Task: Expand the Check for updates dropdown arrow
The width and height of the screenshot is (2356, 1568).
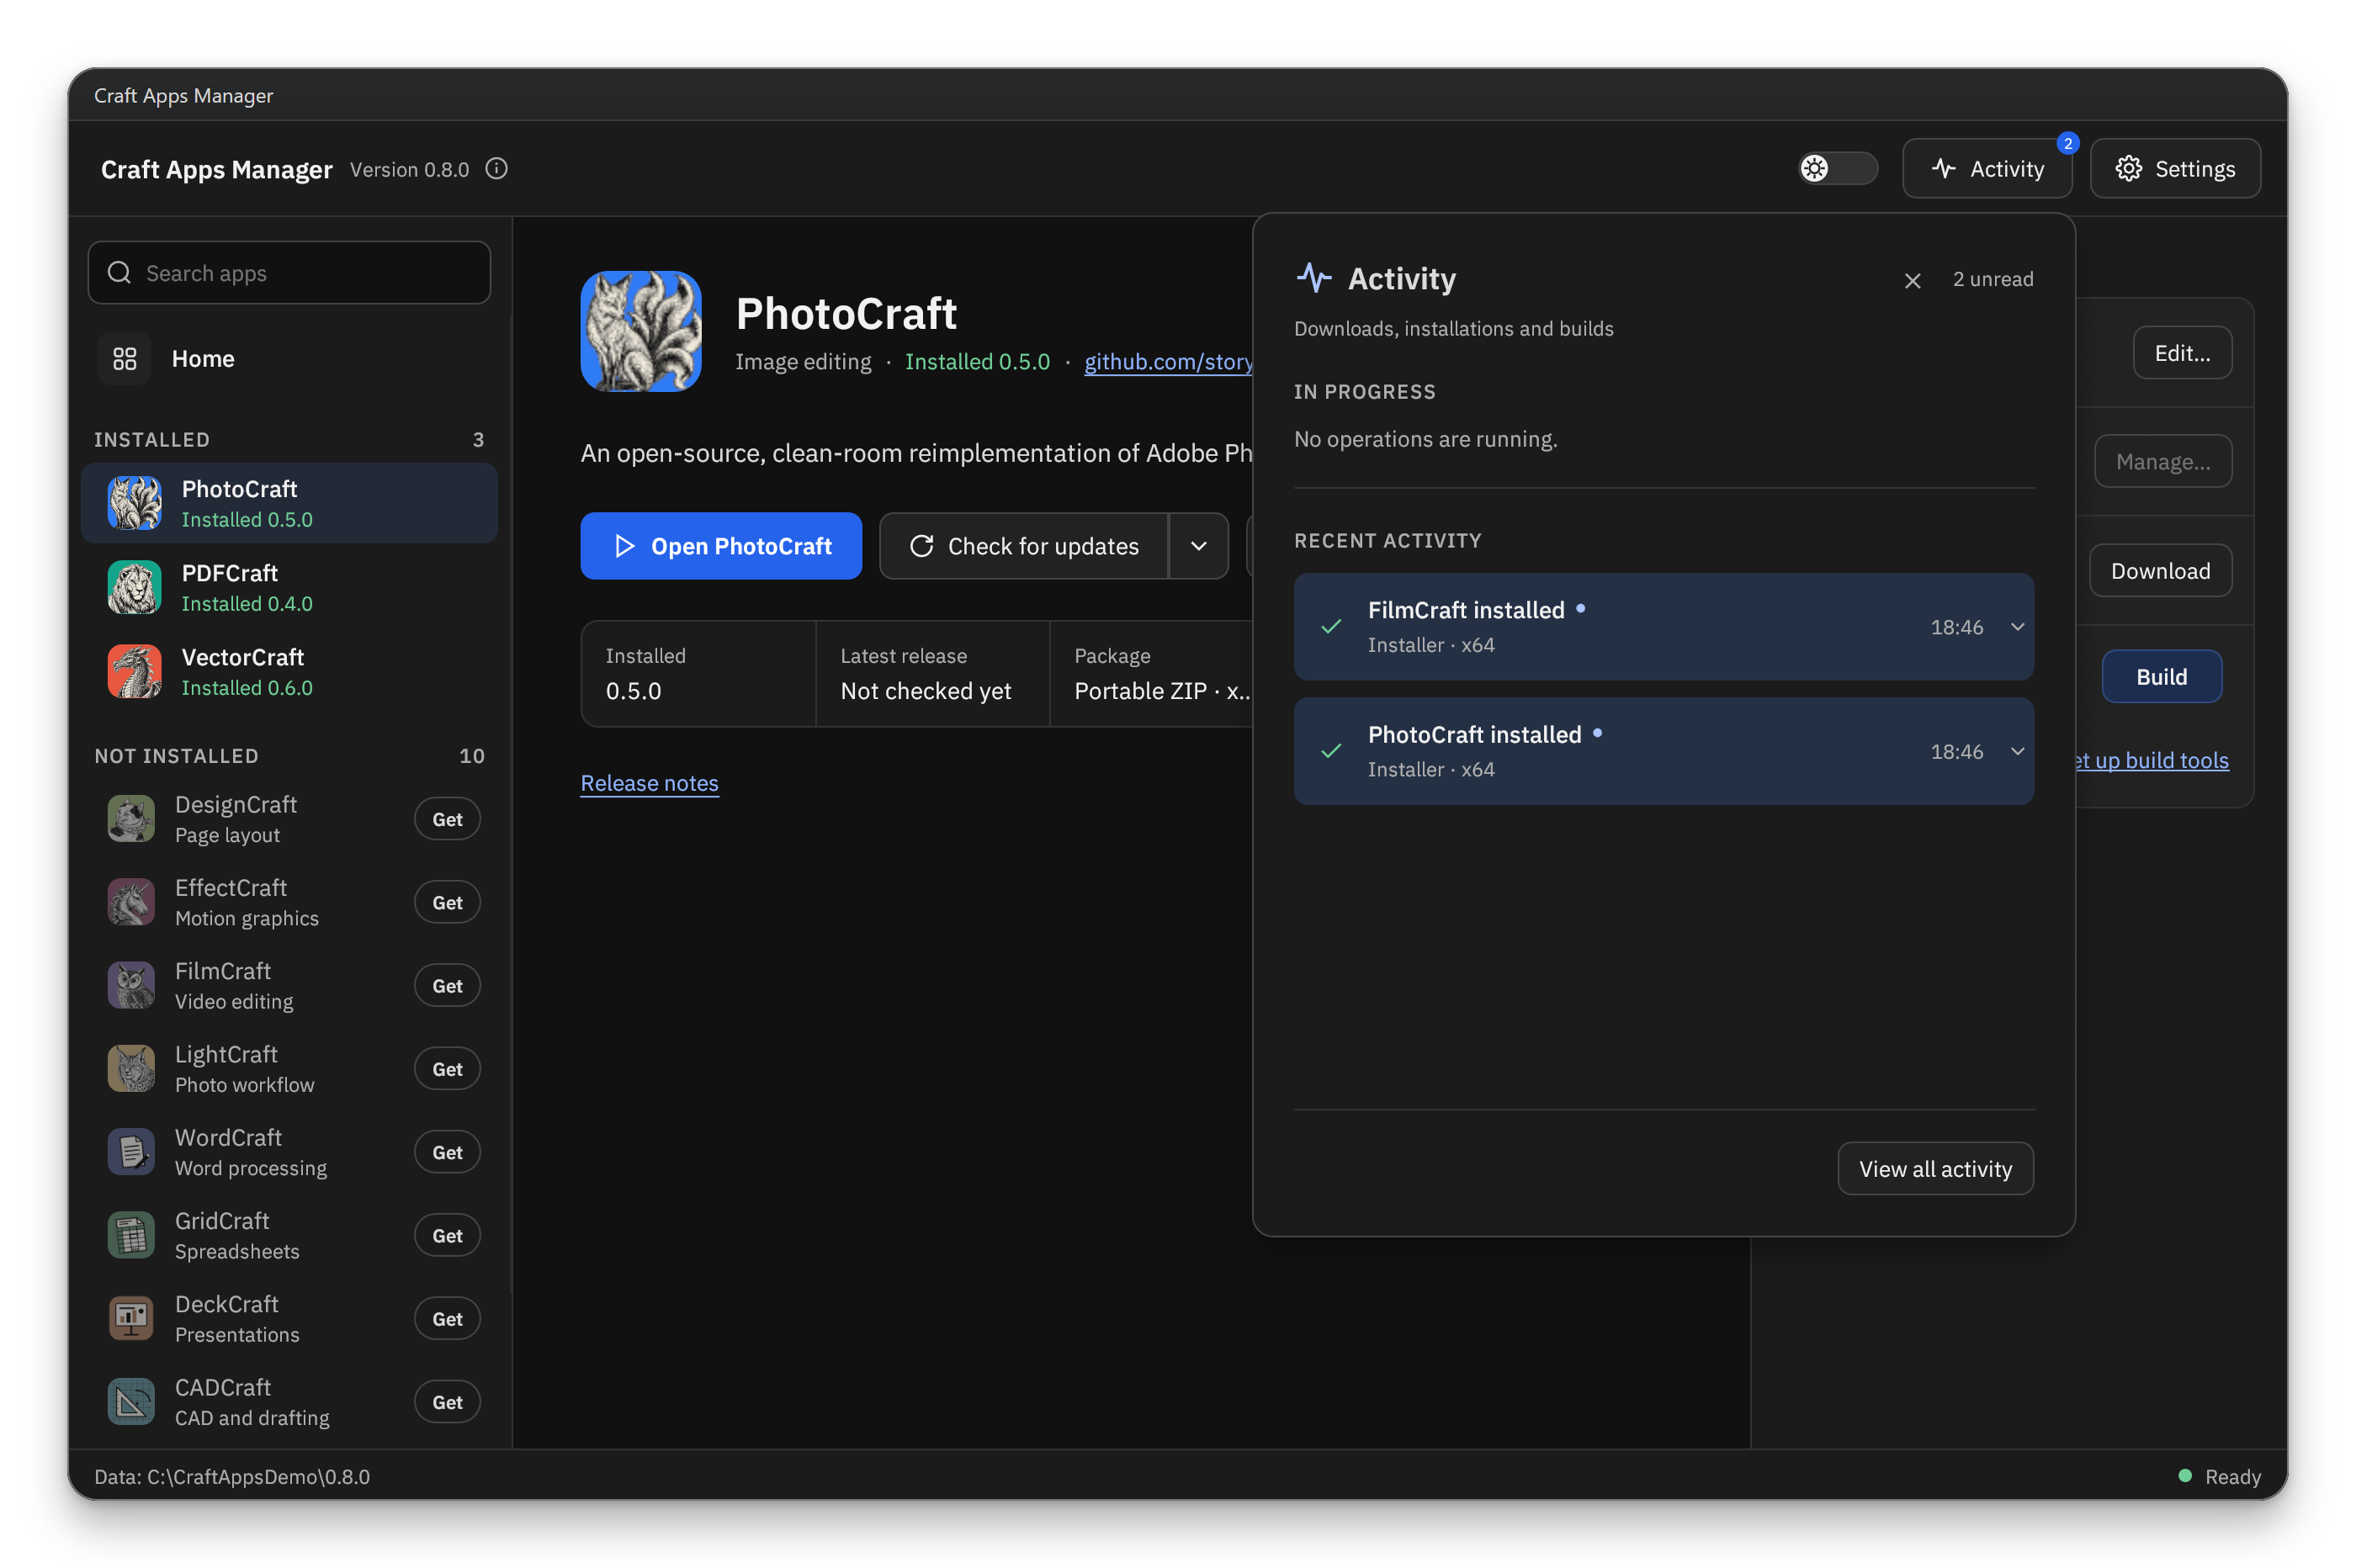Action: point(1199,546)
